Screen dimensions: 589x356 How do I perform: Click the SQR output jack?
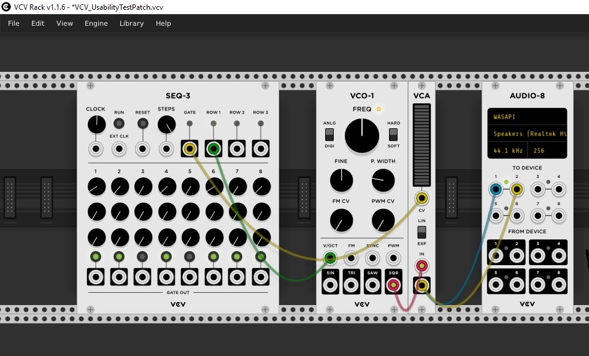click(x=393, y=285)
